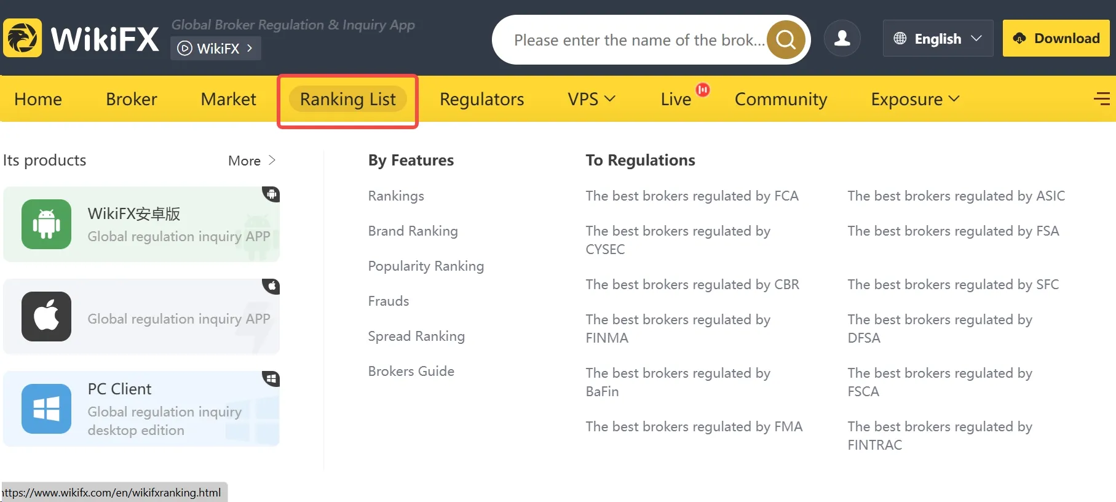Click the gold search magnifier button

coord(786,39)
